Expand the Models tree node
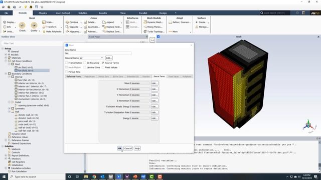 click(6, 54)
